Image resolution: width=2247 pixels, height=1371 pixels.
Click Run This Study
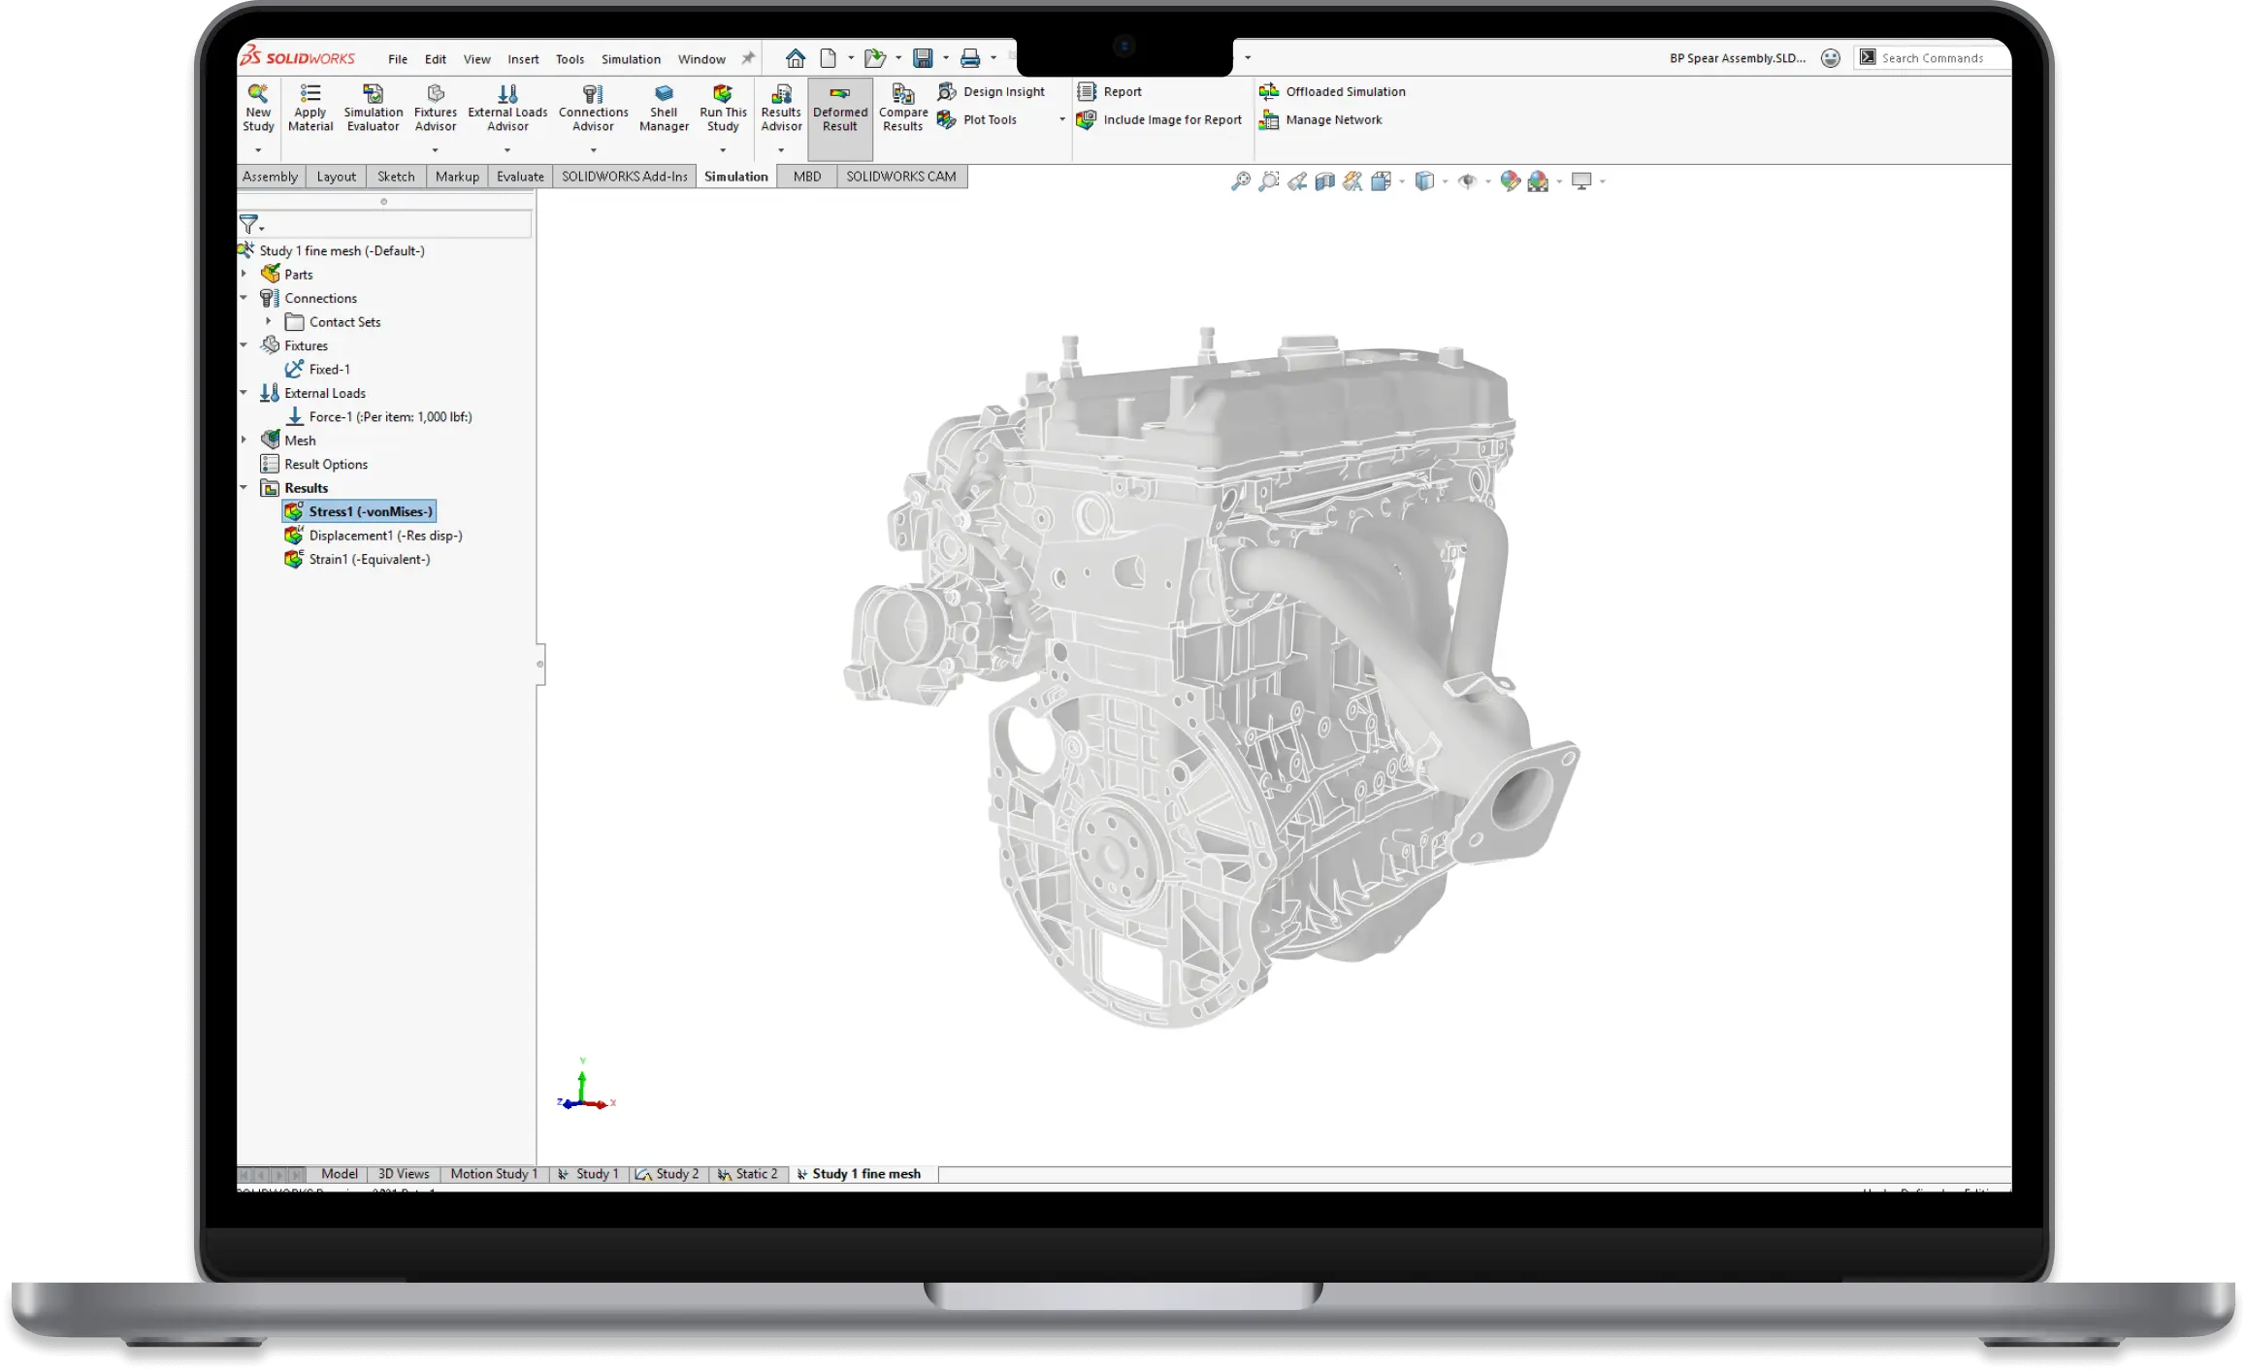723,109
